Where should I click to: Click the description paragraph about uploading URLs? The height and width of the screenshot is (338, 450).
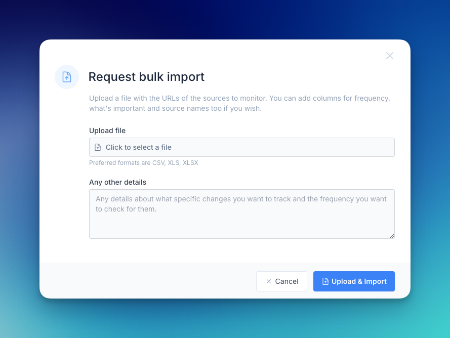pos(239,103)
